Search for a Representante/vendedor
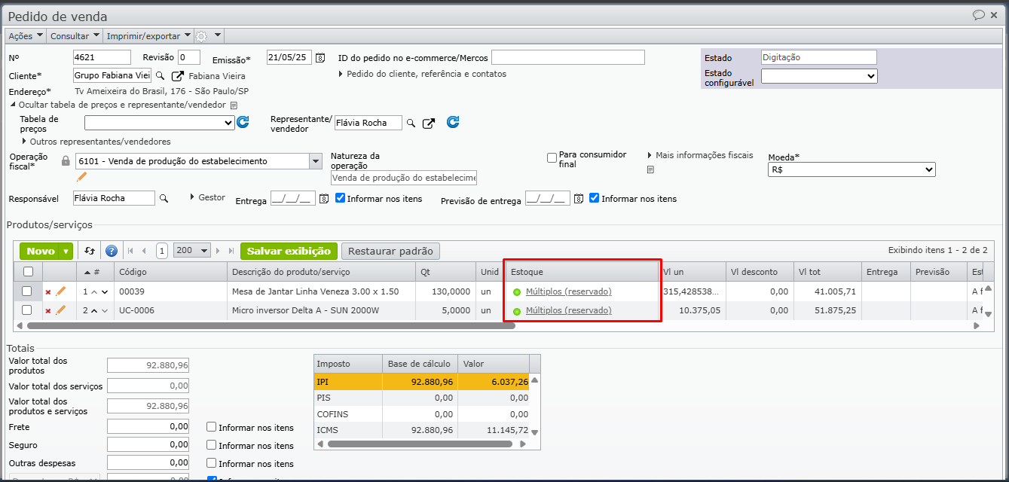The height and width of the screenshot is (482, 1009). click(x=411, y=123)
